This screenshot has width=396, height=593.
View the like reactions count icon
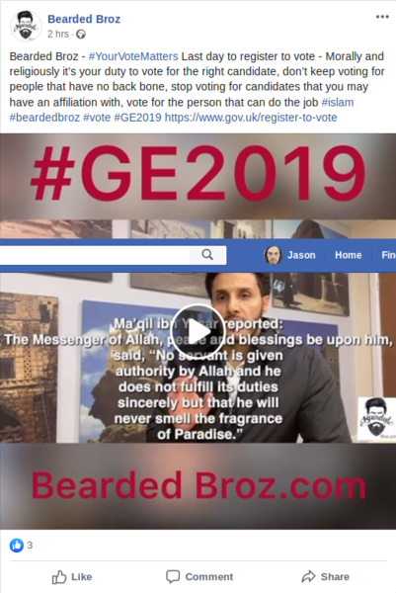coord(16,545)
